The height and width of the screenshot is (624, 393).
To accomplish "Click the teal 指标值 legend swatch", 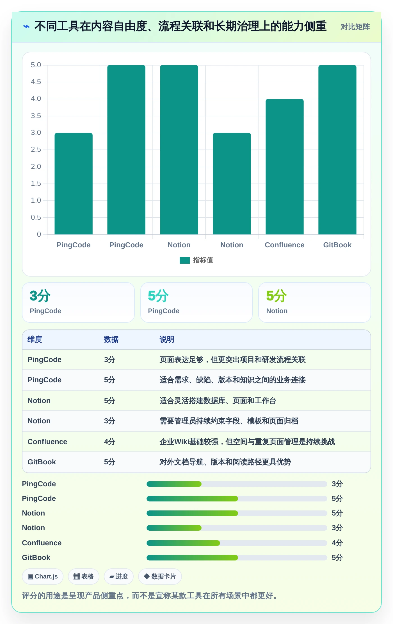I will (185, 260).
